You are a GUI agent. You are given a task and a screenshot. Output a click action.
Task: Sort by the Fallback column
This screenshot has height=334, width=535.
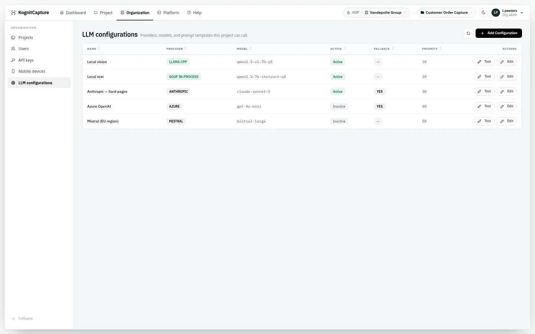click(384, 49)
